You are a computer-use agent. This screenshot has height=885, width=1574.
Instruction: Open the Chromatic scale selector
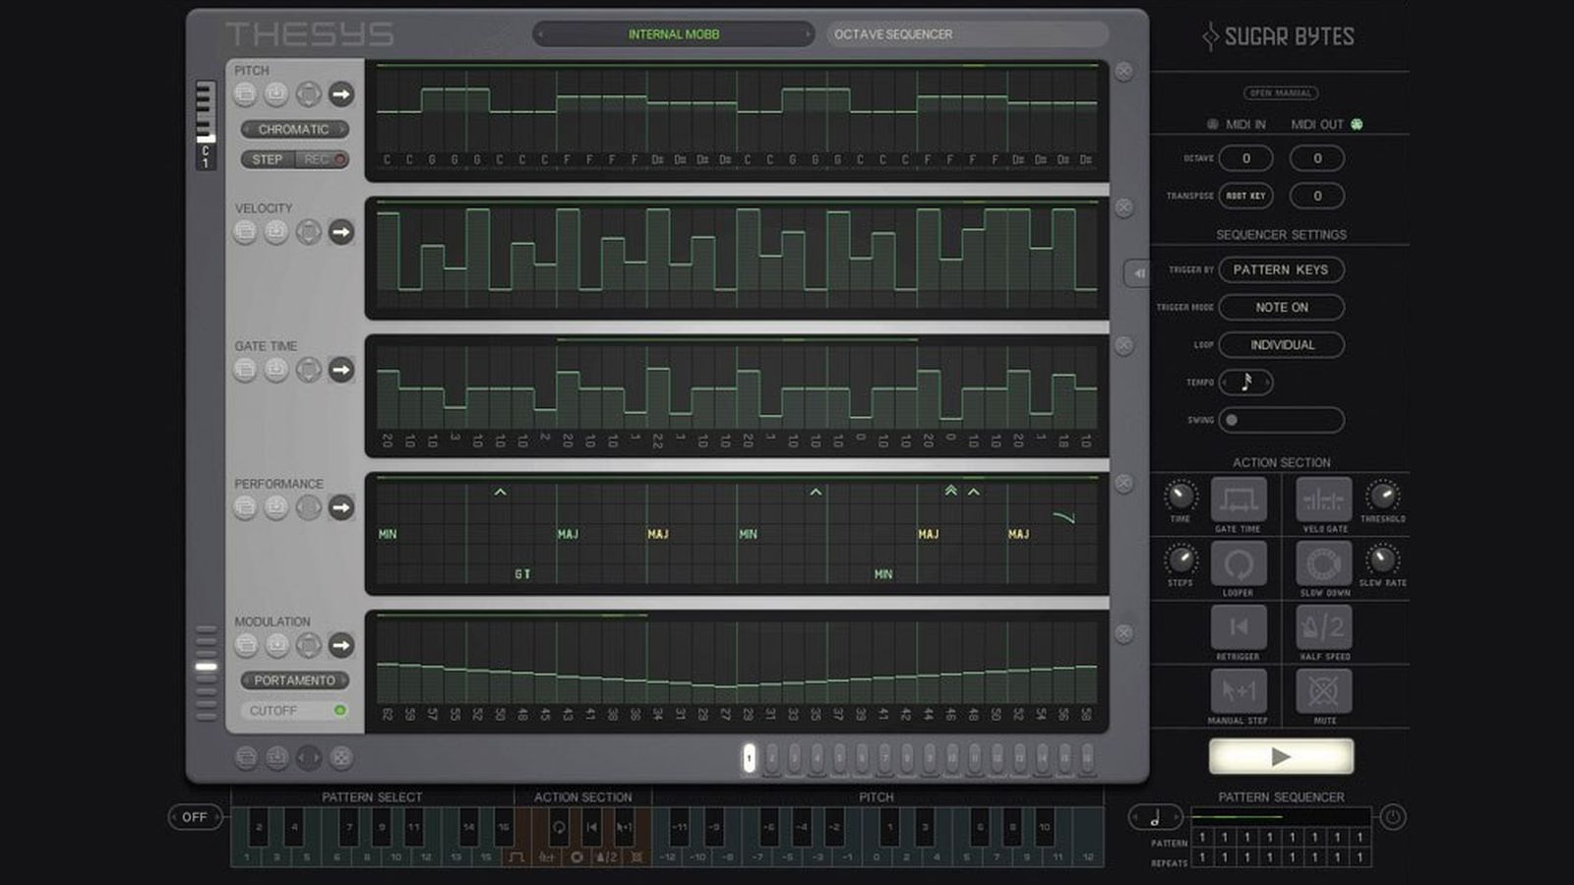pyautogui.click(x=294, y=129)
